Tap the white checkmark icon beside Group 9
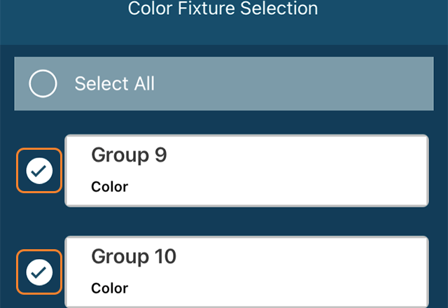The image size is (448, 308). 39,171
